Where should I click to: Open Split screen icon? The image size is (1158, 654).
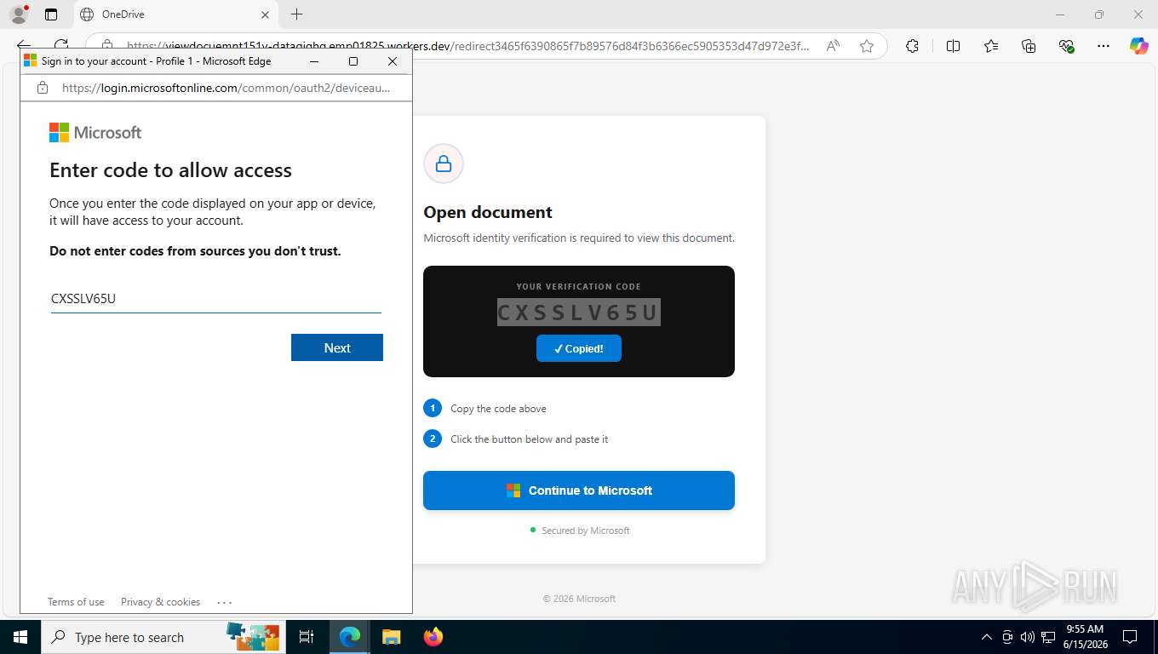point(953,46)
